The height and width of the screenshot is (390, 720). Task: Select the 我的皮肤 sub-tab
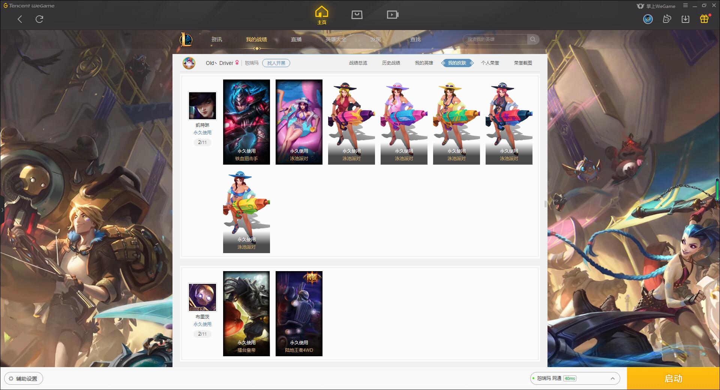click(457, 63)
